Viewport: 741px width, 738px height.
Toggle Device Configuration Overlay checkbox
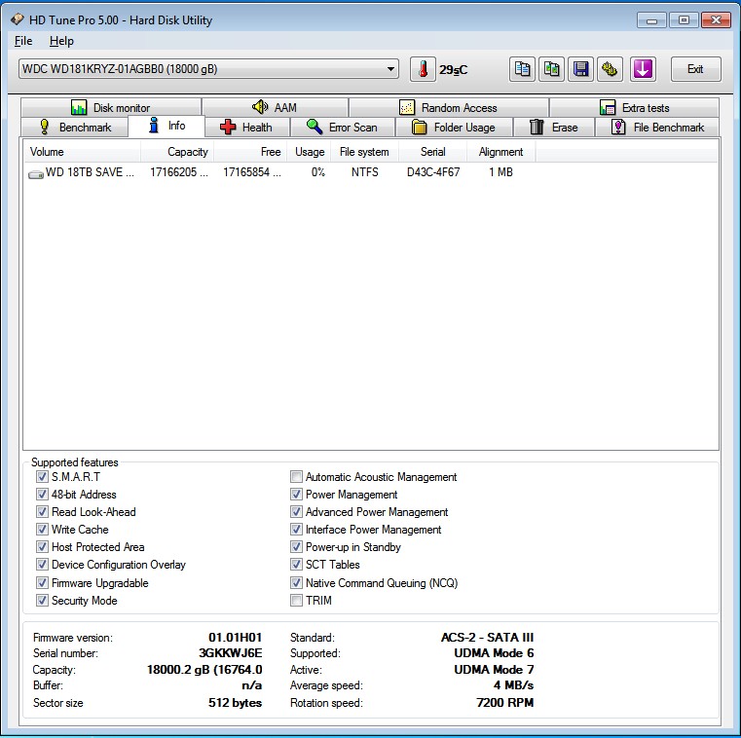[x=42, y=564]
